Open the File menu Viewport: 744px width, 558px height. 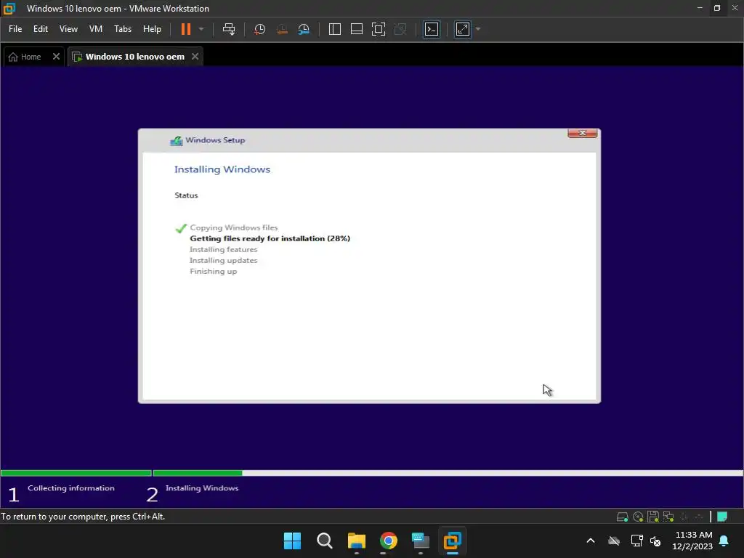[15, 29]
